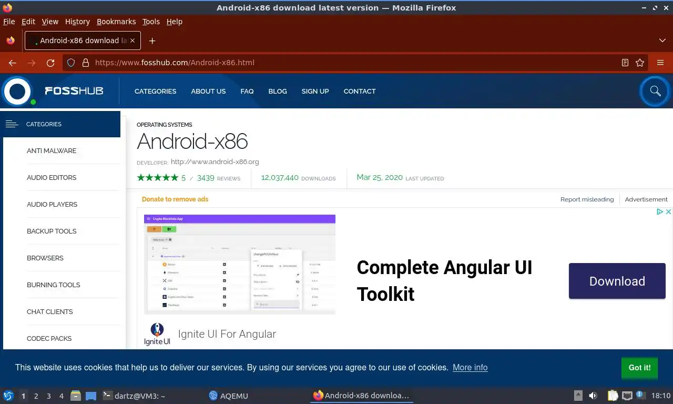Switch to the dartz@VM3 terminal window
The height and width of the screenshot is (404, 673).
(x=134, y=396)
